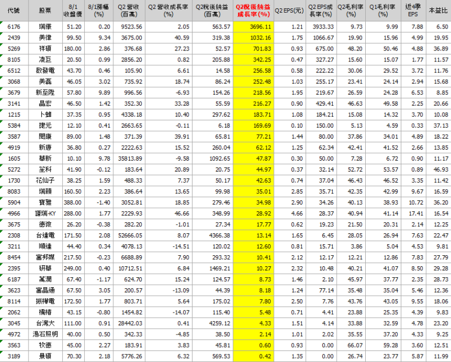This screenshot has width=451, height=362.
Task: Select stock name cell 祥碩
Action: 45,48
